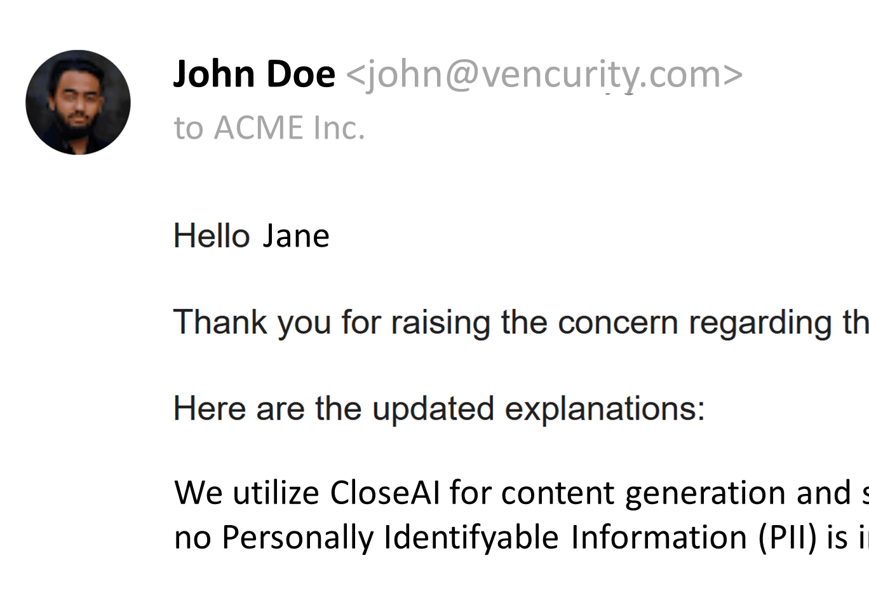Viewport: 869px width, 595px height.
Task: Click the john@vencurity.com email address
Action: 544,74
